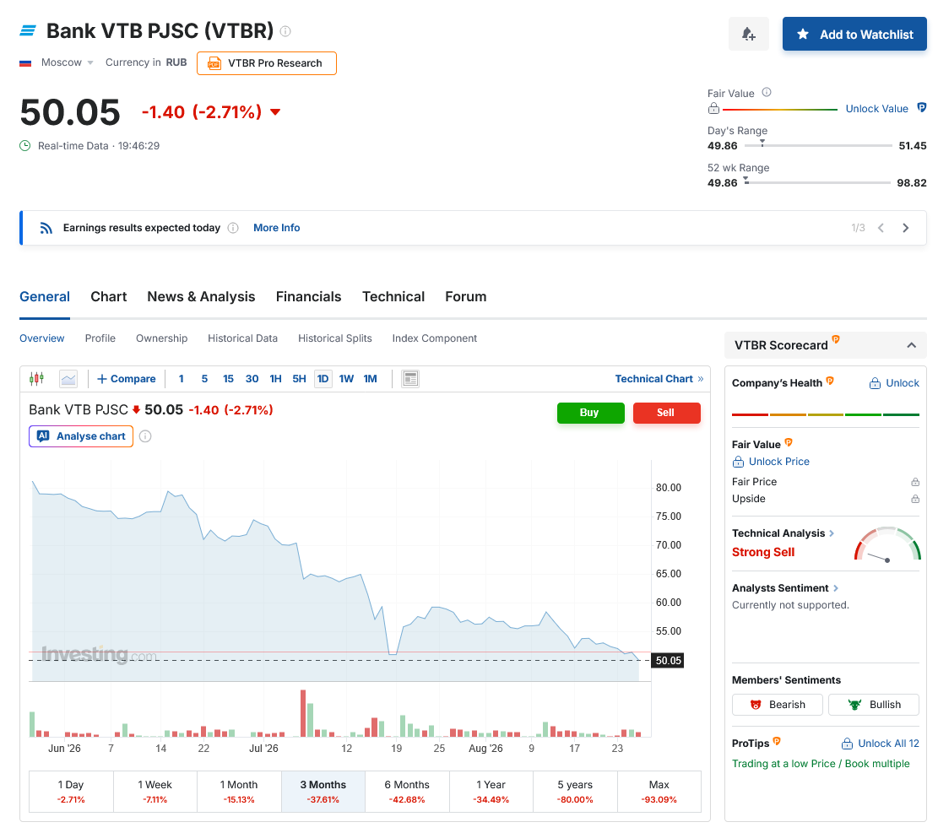Click the 52 wk Range slider
The width and height of the screenshot is (938, 833).
817,182
